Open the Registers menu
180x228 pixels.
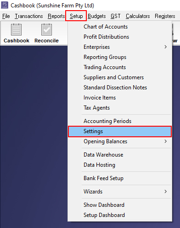[x=165, y=16]
